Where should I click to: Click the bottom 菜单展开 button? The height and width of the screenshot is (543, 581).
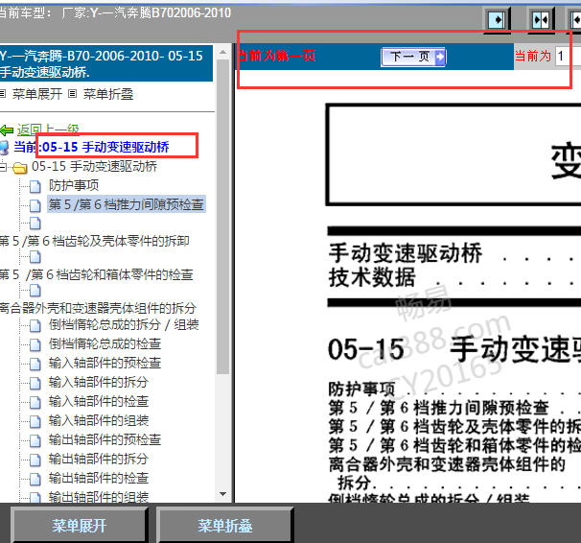(x=80, y=526)
